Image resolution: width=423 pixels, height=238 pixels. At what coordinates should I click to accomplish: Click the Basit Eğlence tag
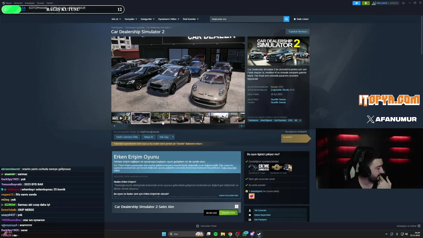pyautogui.click(x=266, y=120)
